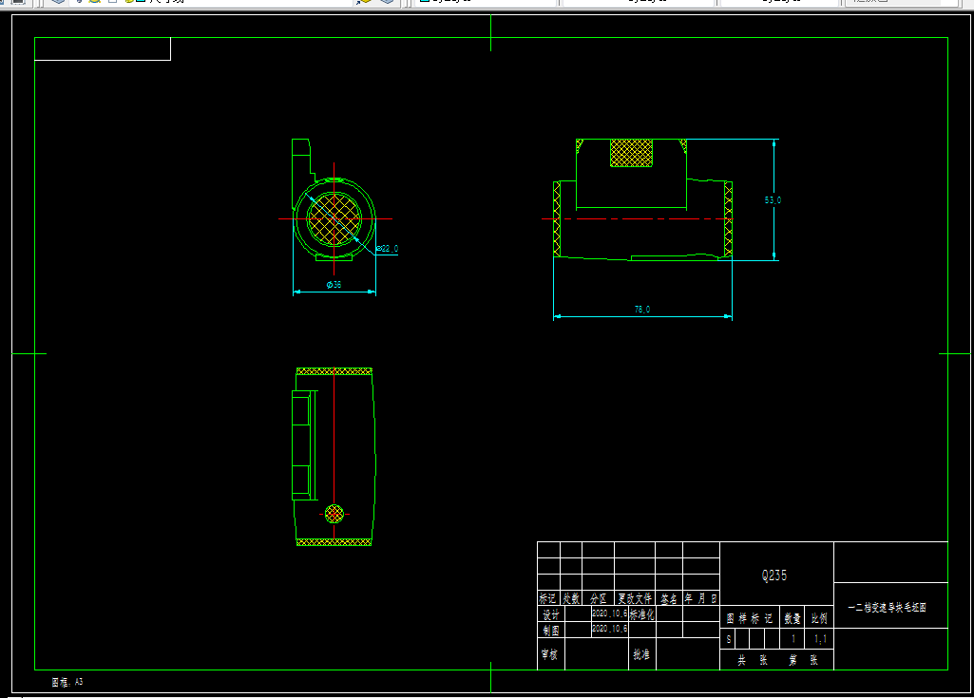974x698 pixels.
Task: Select date 2020.10.6 in the 设计 row
Action: point(609,613)
